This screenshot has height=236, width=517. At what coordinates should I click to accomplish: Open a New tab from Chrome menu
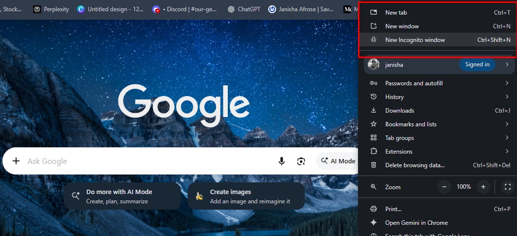coord(437,13)
